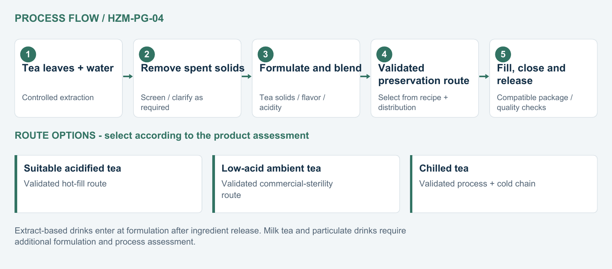Click arrow between Remove solids and Formulate
Viewport: 612px width, 269px height.
coord(247,76)
